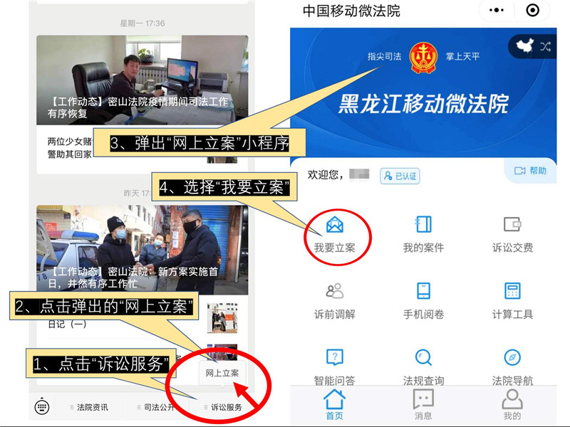Open the mini-program more options menu
Viewport: 570px width, 427px height.
pyautogui.click(x=496, y=10)
